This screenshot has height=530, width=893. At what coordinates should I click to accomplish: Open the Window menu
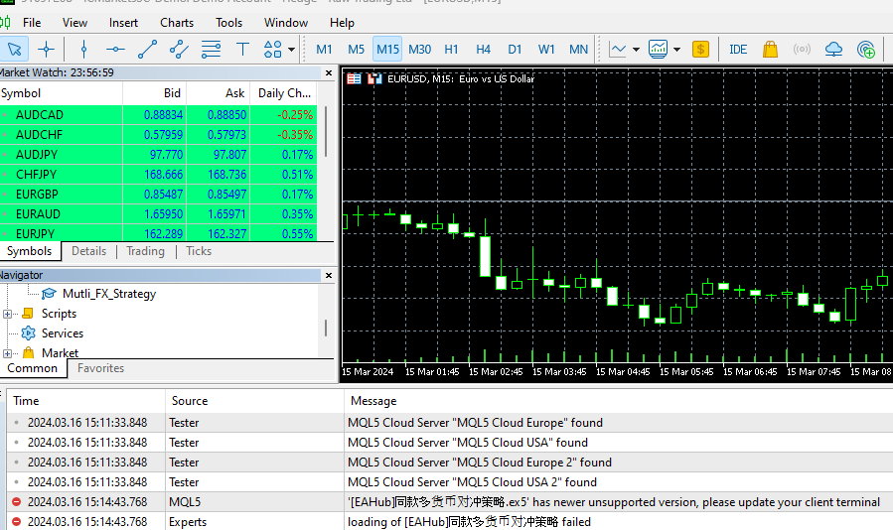286,23
